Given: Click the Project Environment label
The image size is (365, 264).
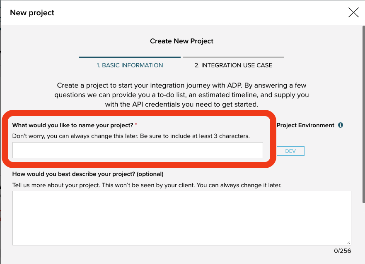Looking at the screenshot, I should [305, 125].
